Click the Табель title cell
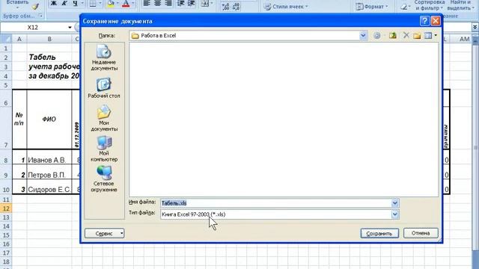 coord(42,58)
